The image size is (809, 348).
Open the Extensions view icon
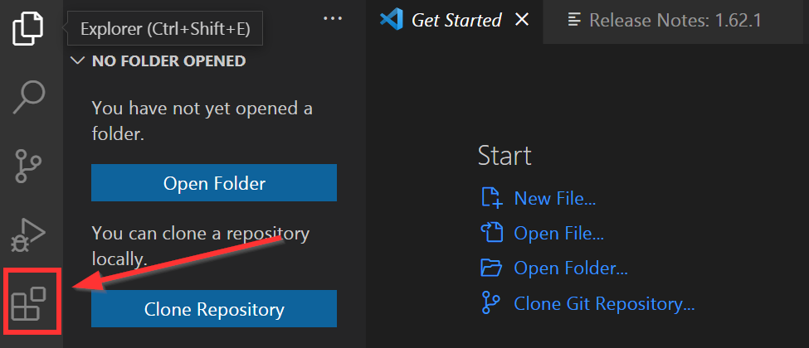(28, 303)
